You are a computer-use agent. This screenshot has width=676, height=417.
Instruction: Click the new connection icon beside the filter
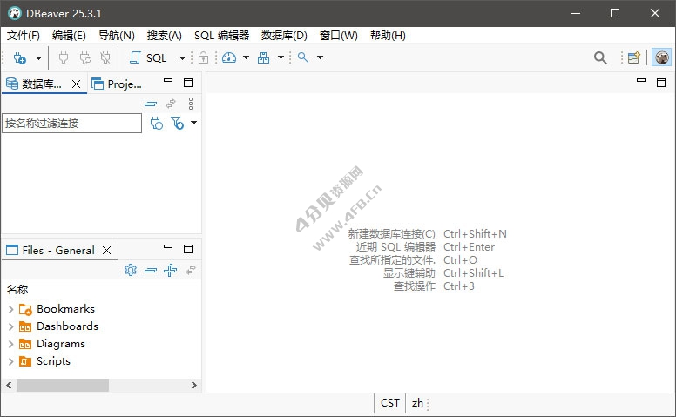157,124
